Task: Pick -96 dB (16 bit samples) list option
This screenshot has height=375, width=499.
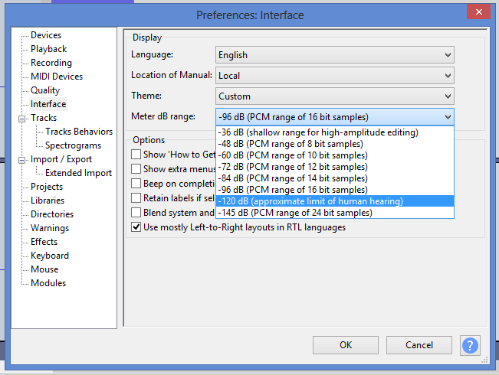Action: click(335, 189)
